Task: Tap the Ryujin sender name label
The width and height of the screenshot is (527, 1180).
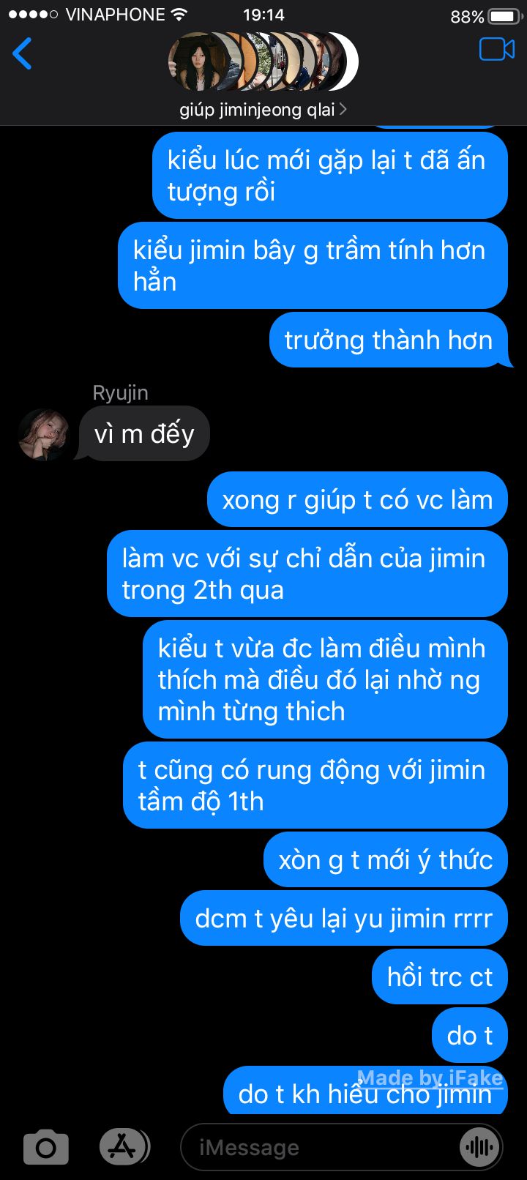Action: tap(121, 393)
